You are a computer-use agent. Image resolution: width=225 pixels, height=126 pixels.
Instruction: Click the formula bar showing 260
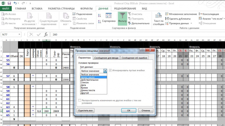pyautogui.click(x=137, y=35)
